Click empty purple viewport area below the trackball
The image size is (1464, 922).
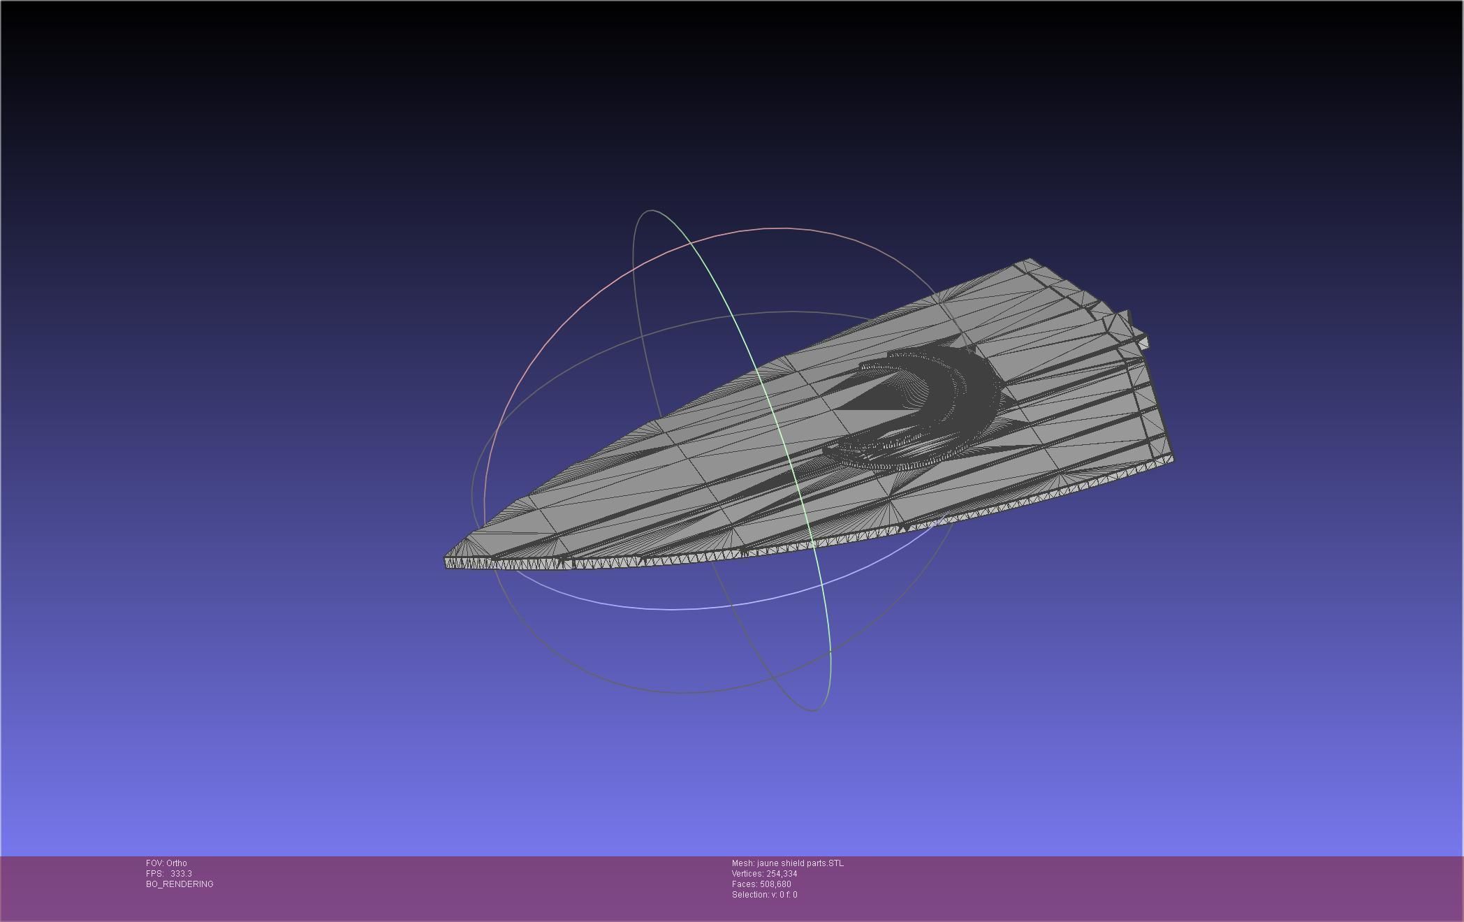pos(698,782)
